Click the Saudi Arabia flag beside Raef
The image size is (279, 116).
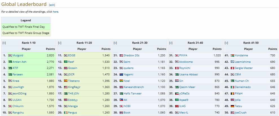coord(66,62)
